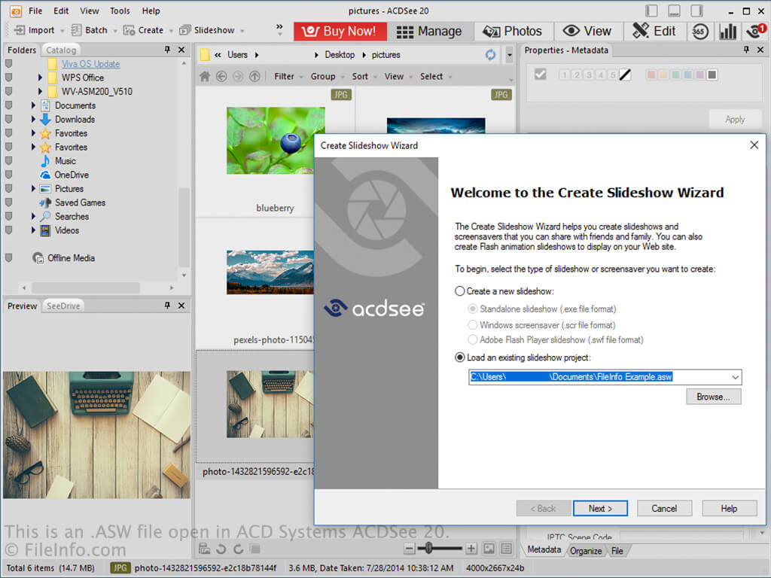Toggle thumbnail view icon near zoom slider

[489, 549]
